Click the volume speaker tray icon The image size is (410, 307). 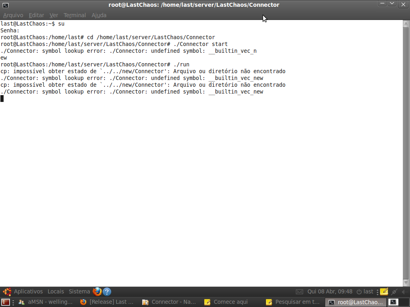404,292
